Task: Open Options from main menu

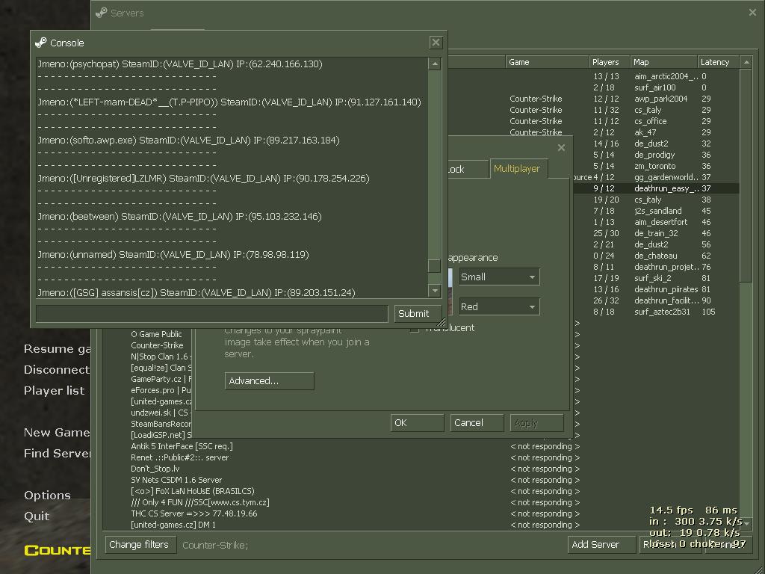Action: 47,495
